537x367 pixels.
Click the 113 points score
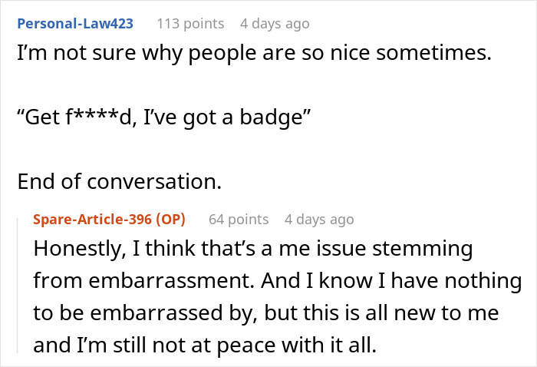click(x=190, y=24)
